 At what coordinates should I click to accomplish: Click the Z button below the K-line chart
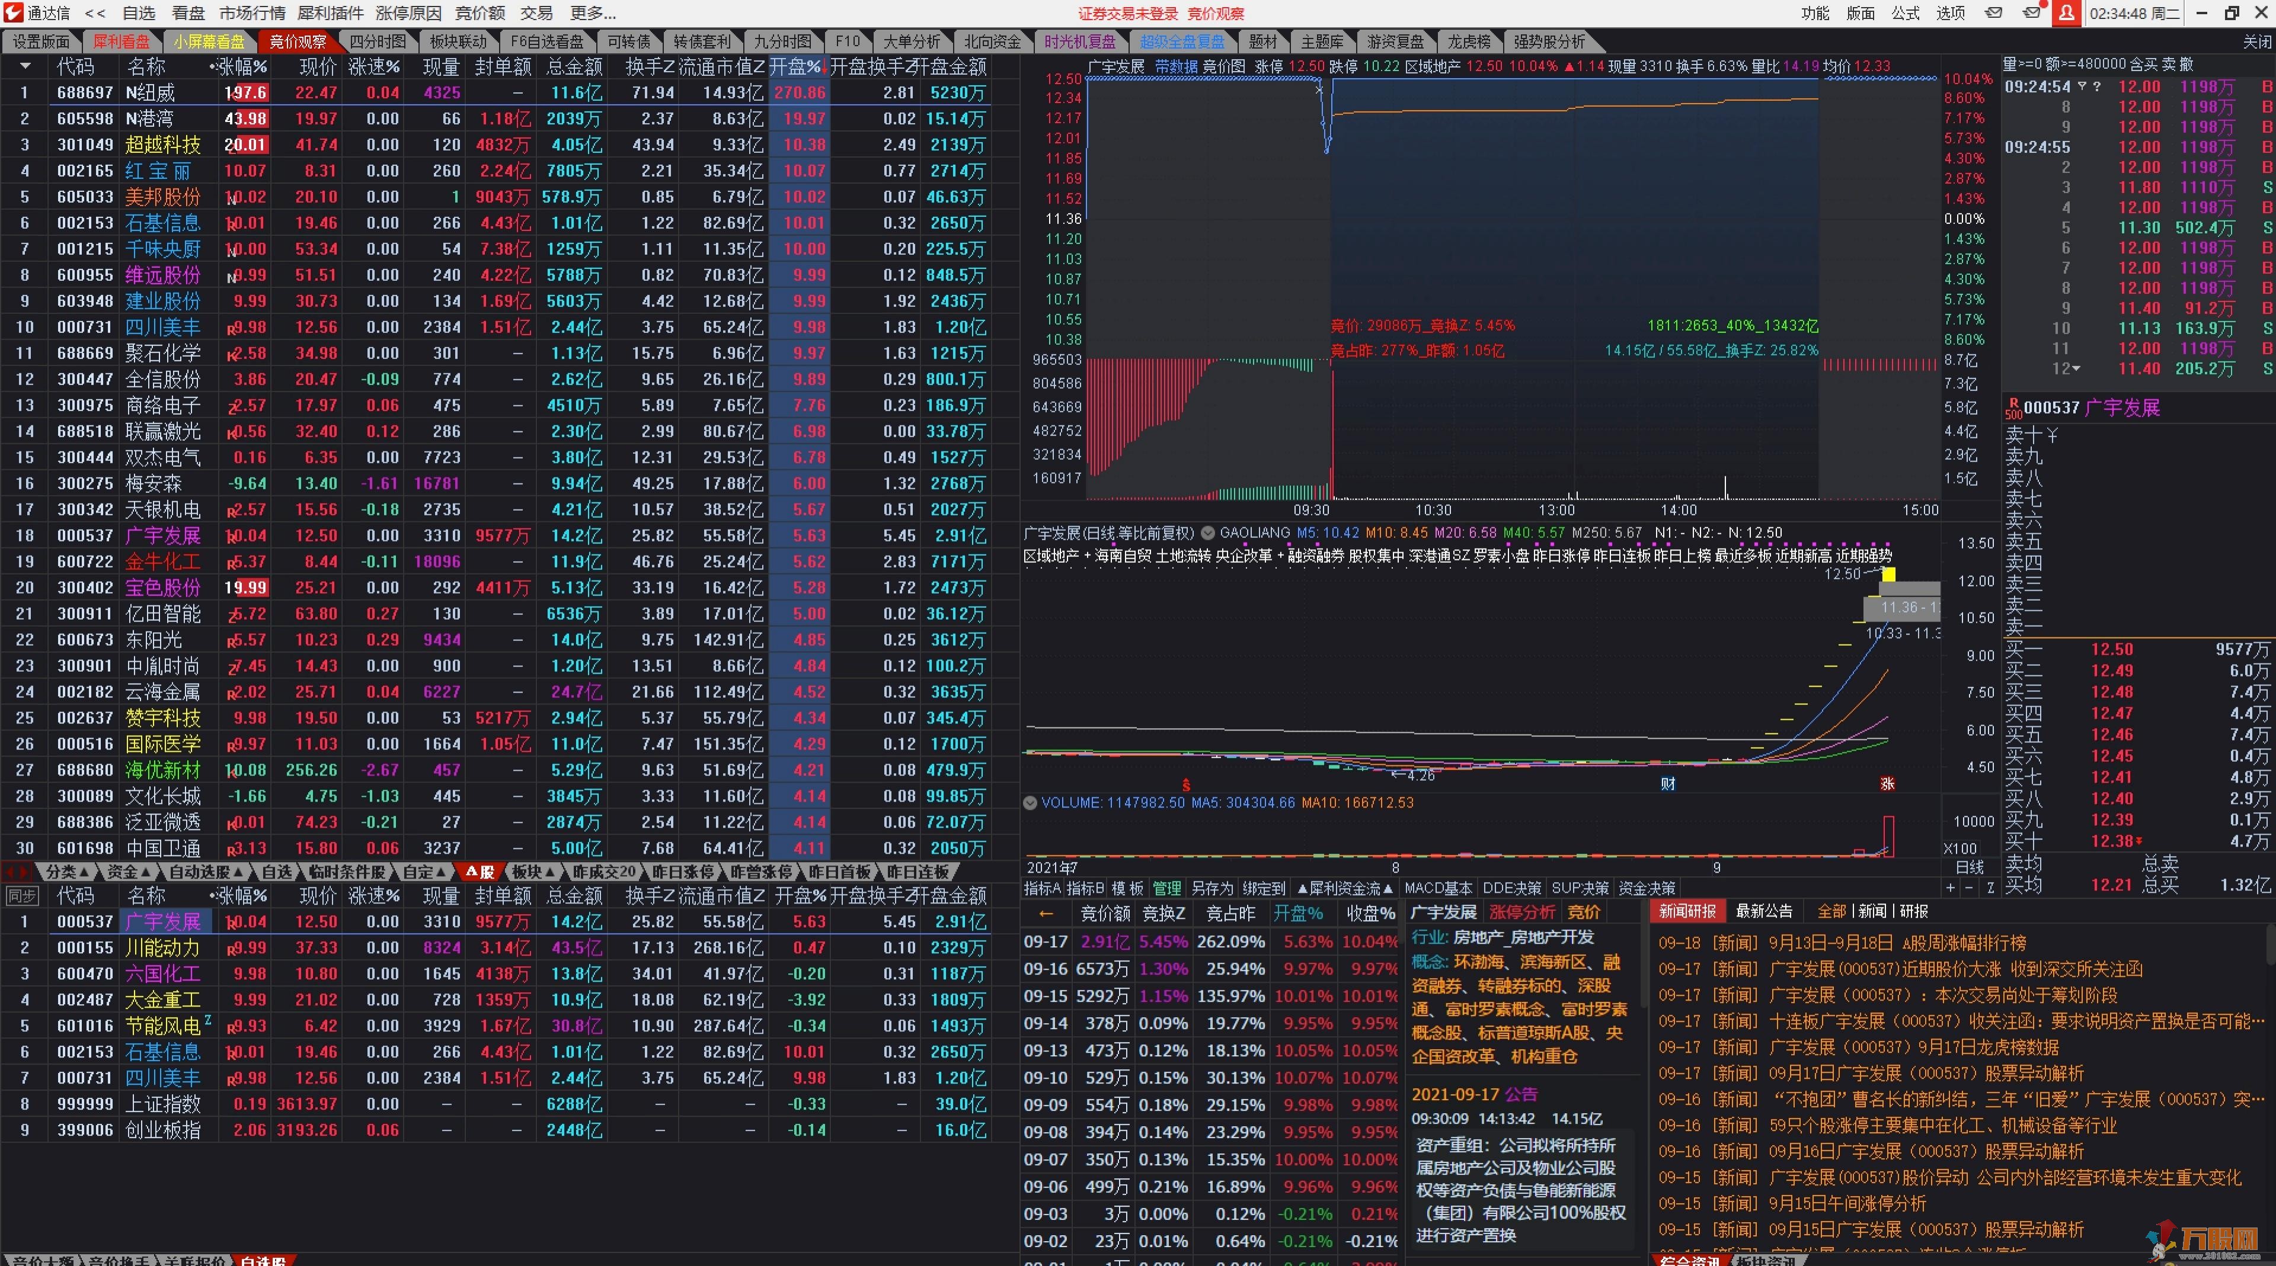coord(1991,887)
